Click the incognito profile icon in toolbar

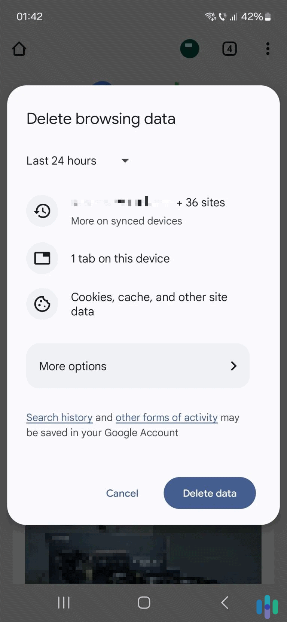click(189, 49)
